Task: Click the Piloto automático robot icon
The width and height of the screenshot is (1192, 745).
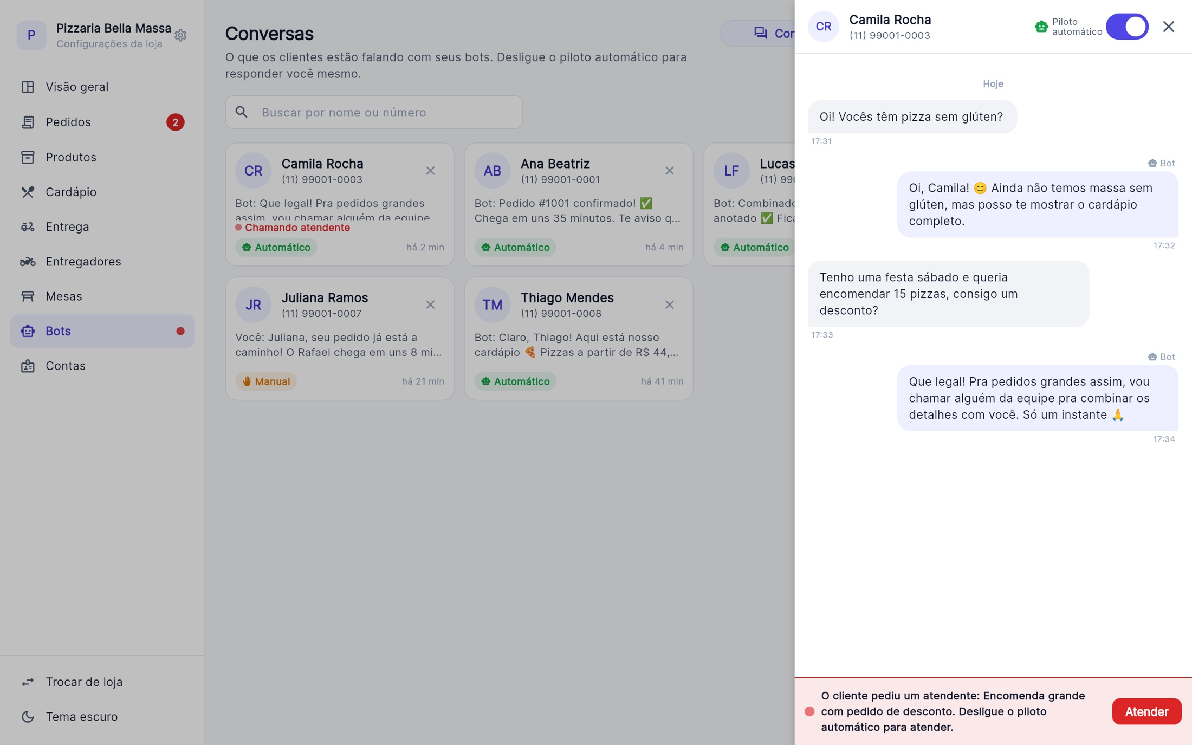Action: point(1041,27)
